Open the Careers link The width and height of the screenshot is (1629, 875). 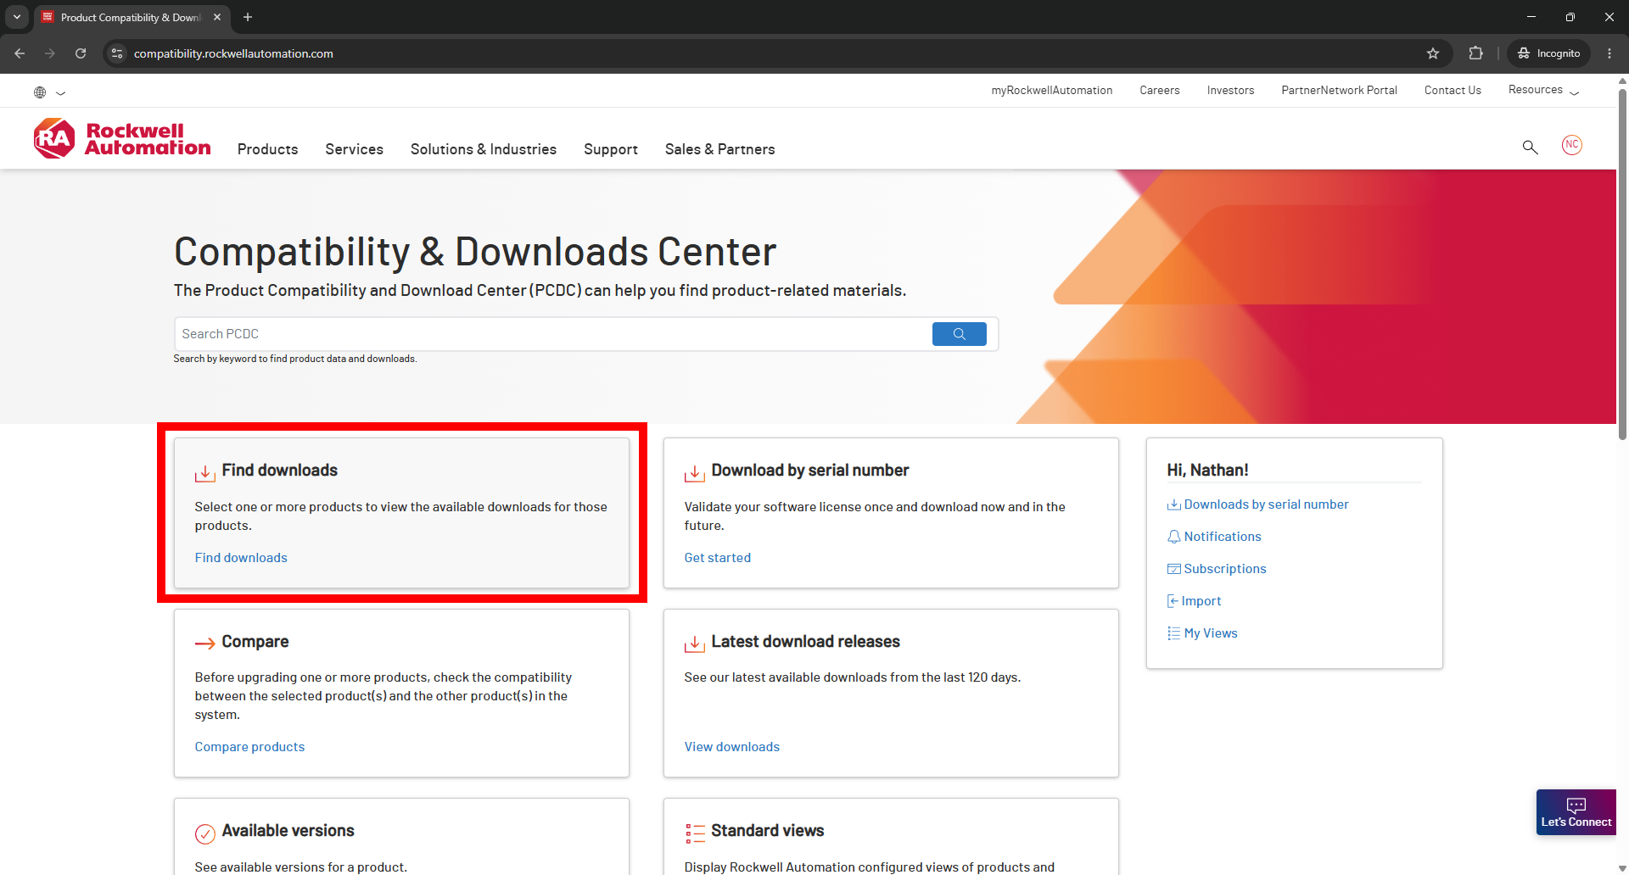(x=1160, y=90)
